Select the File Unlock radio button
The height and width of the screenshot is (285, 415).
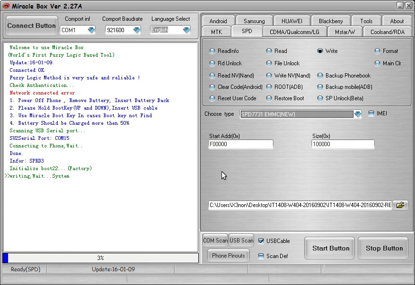click(x=269, y=63)
